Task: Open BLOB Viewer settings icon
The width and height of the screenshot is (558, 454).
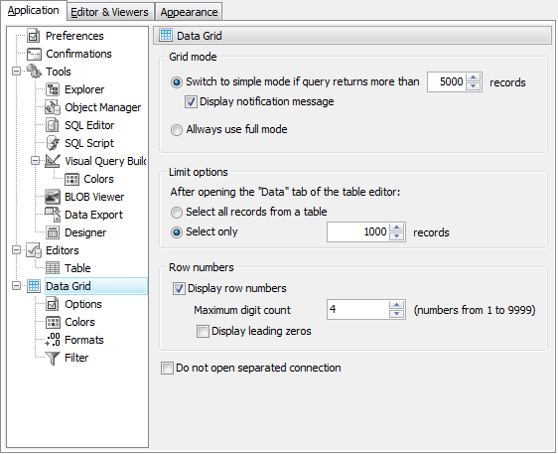Action: (x=53, y=197)
